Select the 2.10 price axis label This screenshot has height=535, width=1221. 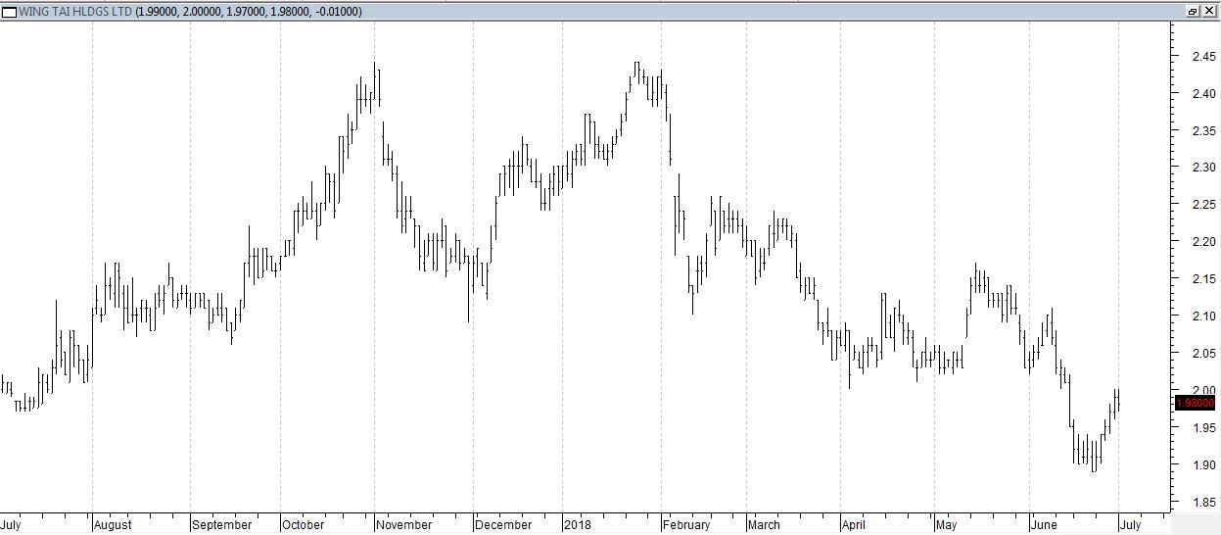(1204, 316)
